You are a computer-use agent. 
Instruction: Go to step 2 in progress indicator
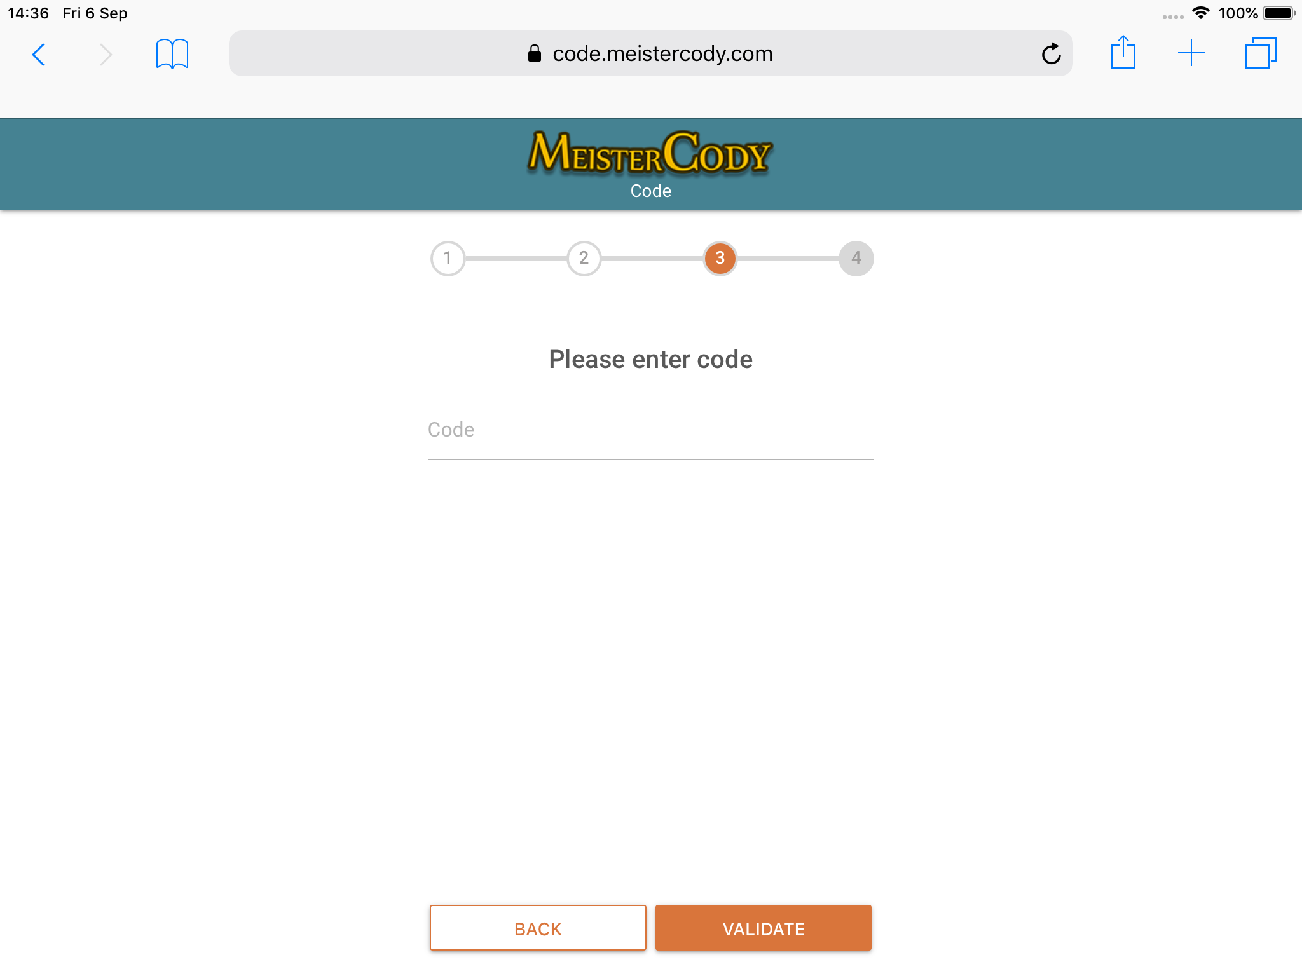(584, 258)
